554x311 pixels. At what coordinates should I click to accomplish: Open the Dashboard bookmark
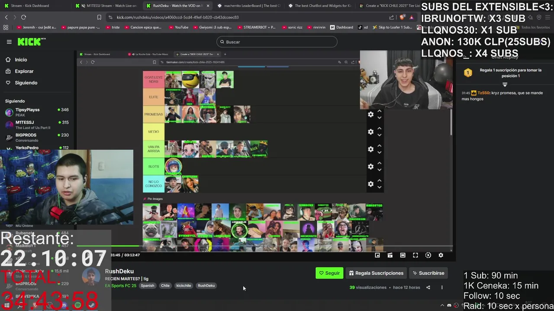tap(341, 27)
